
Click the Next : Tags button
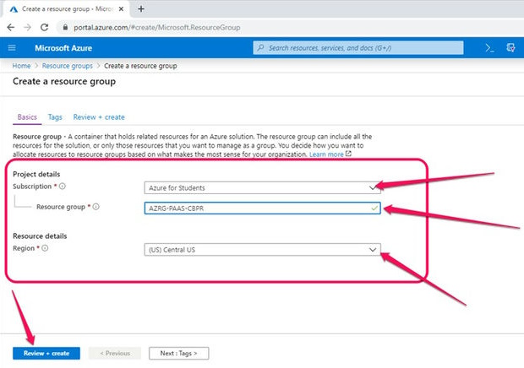pos(179,354)
